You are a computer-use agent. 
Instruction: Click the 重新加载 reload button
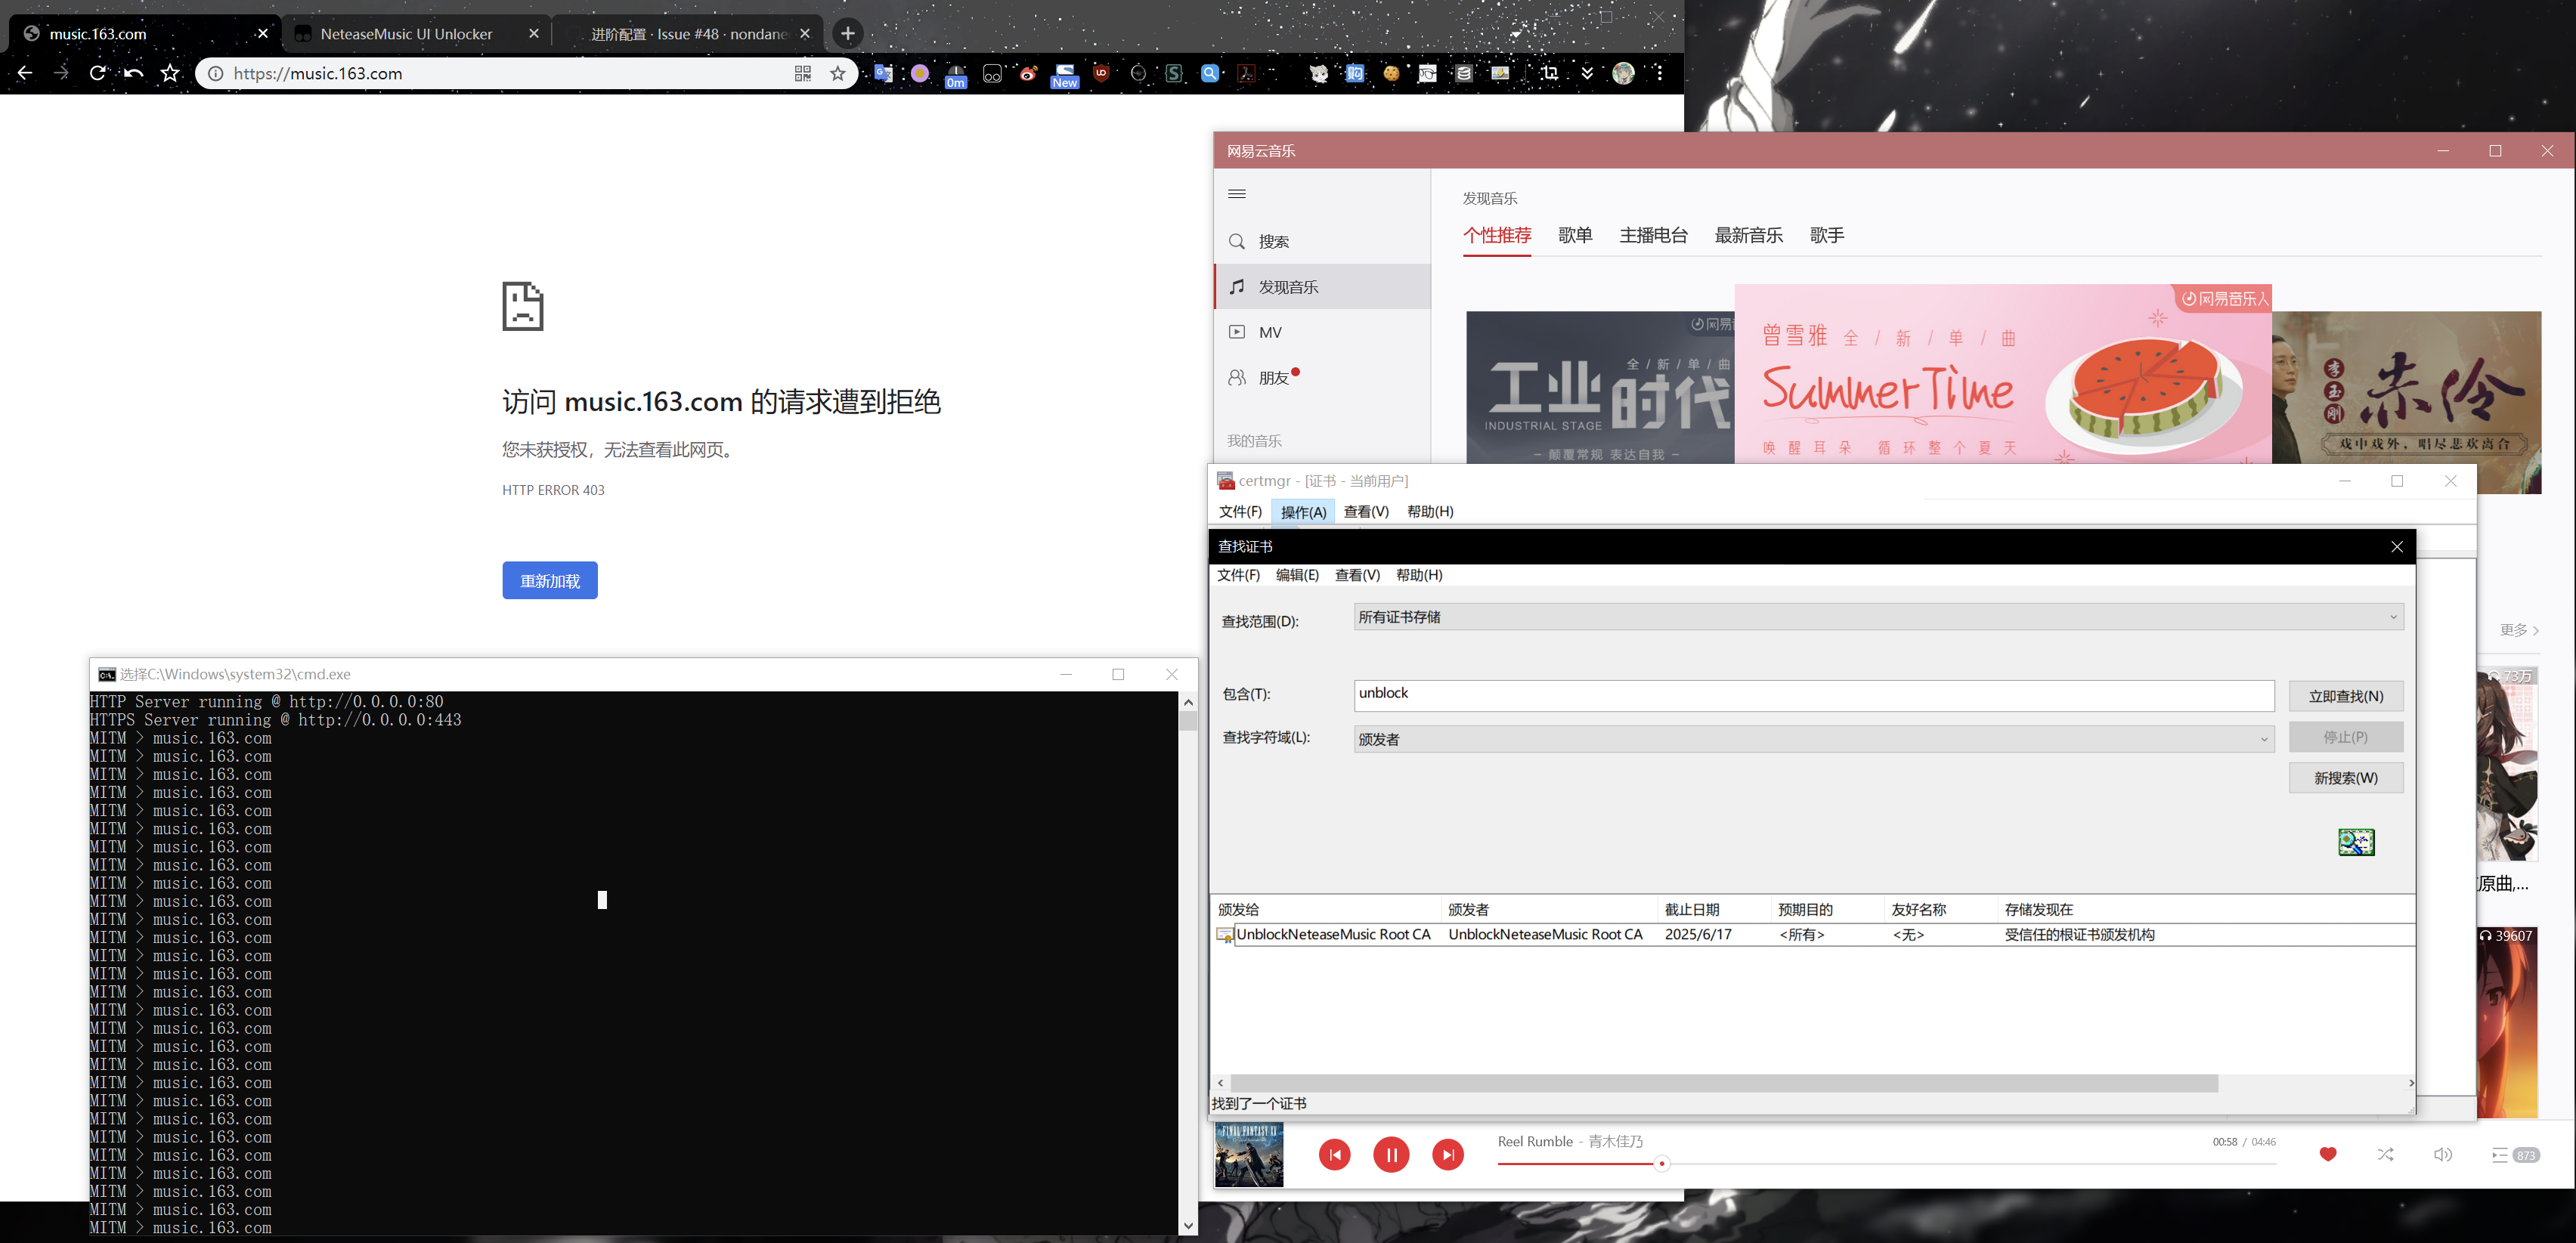click(549, 580)
